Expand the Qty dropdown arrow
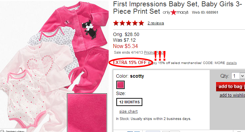 click(x=242, y=76)
